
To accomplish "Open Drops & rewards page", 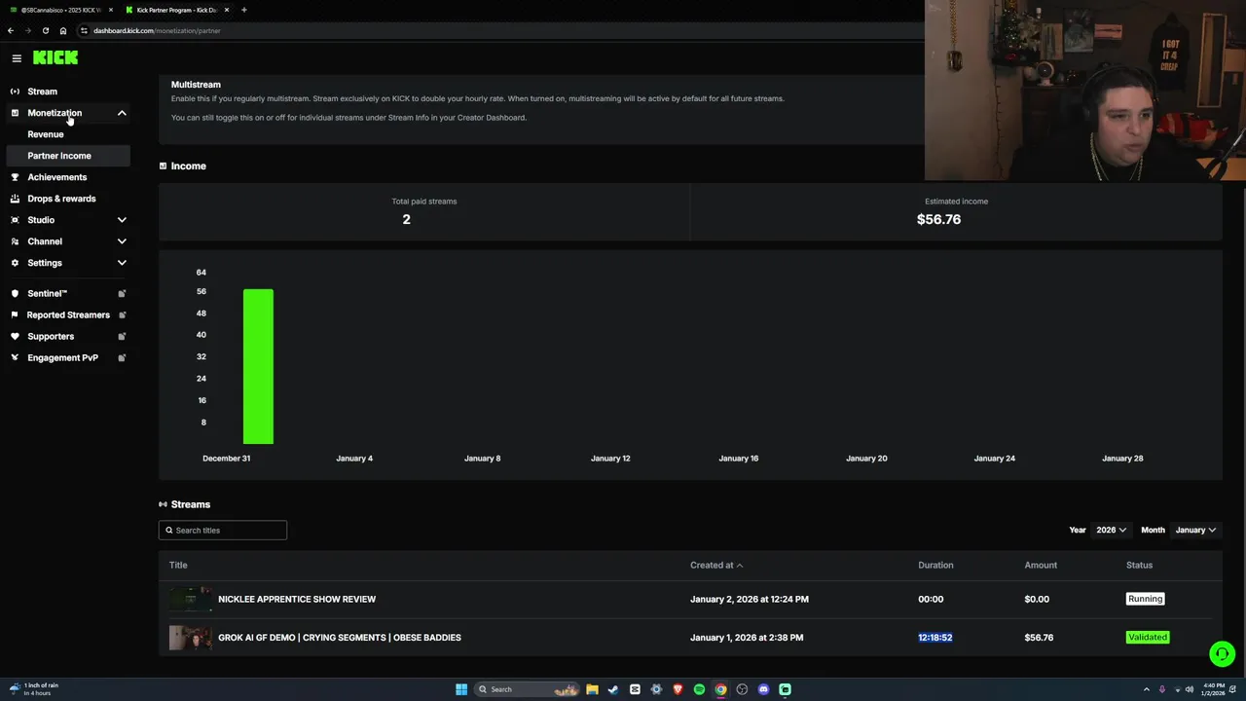I will [x=61, y=199].
